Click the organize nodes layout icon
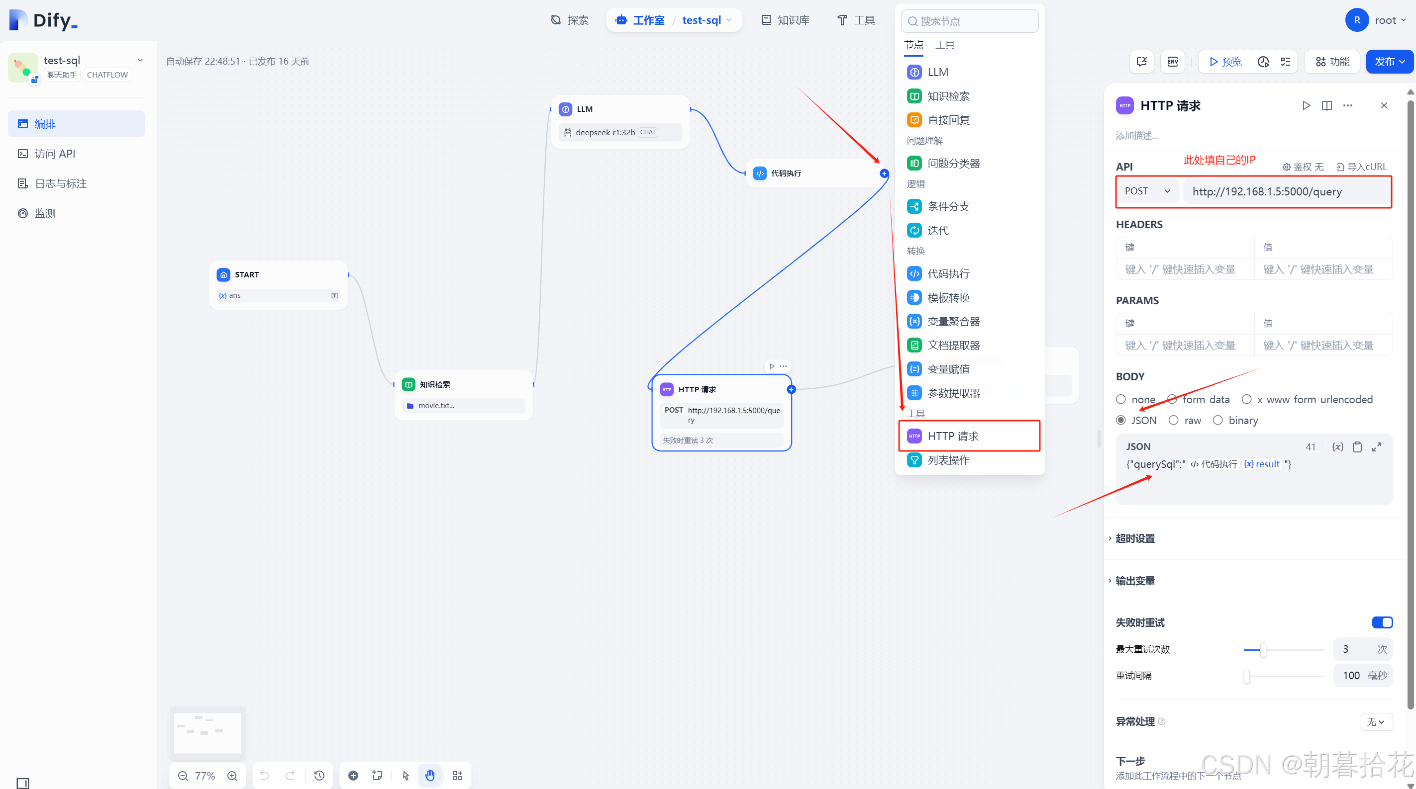Screen dimensions: 1416x789 [x=457, y=775]
